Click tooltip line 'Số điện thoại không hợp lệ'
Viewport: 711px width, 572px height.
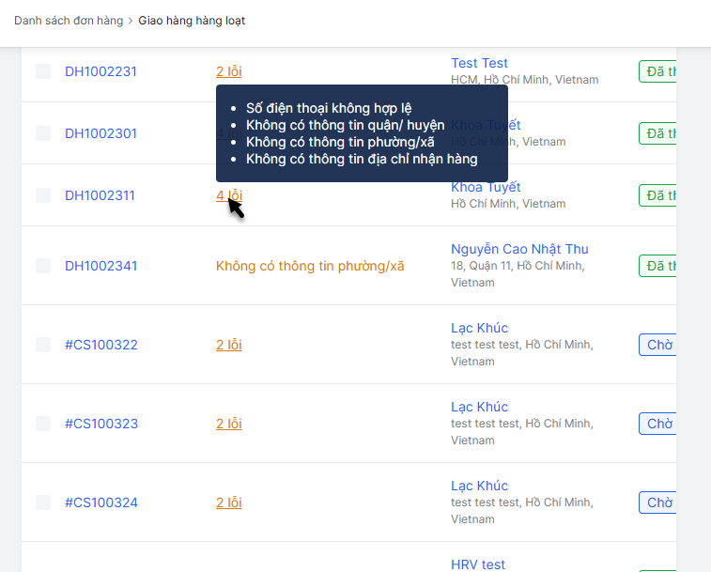(x=329, y=108)
